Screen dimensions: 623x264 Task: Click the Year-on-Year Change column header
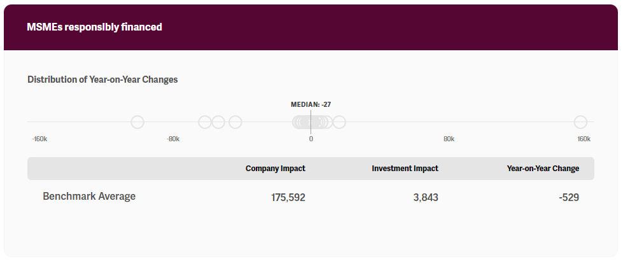point(543,169)
